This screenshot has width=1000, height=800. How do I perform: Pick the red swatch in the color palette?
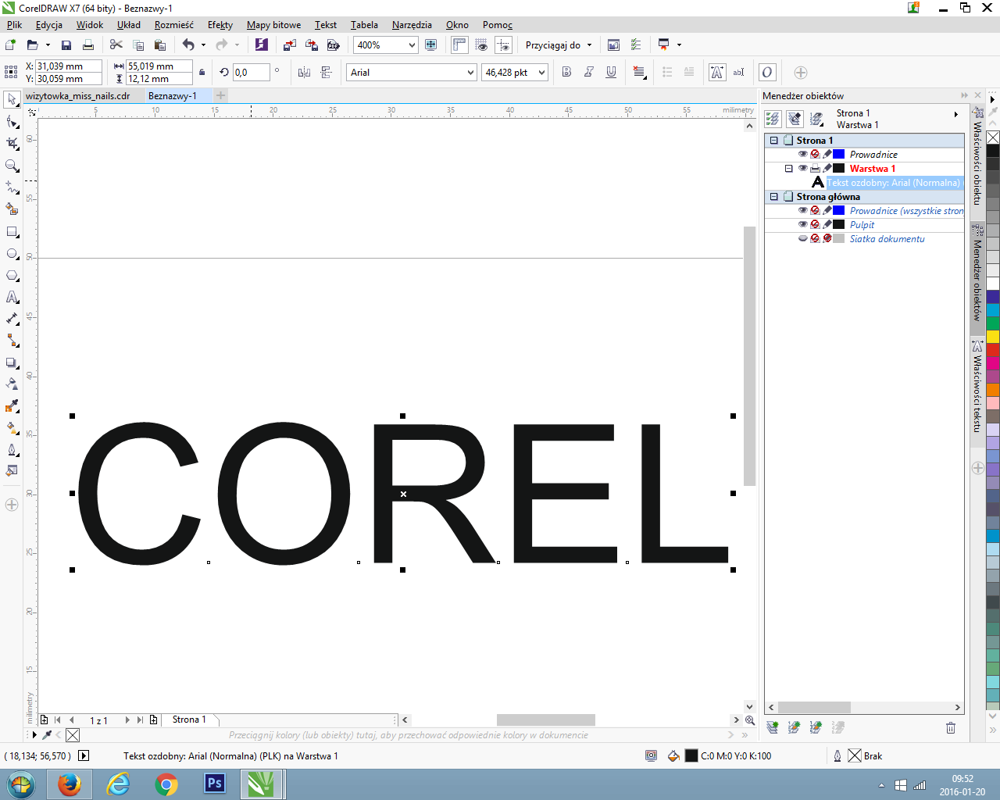[x=992, y=350]
